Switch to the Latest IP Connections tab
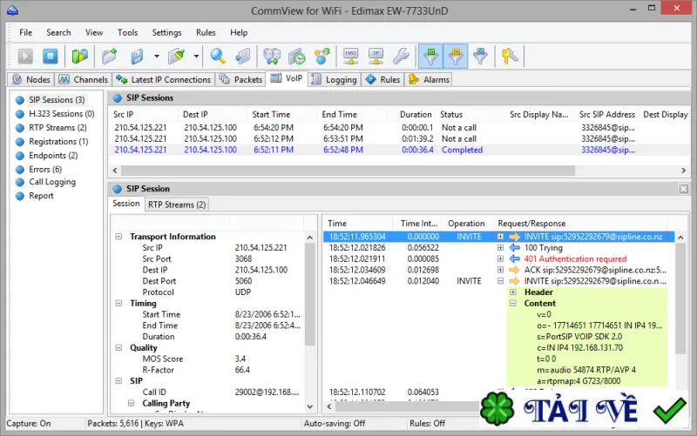The height and width of the screenshot is (436, 697). click(163, 79)
